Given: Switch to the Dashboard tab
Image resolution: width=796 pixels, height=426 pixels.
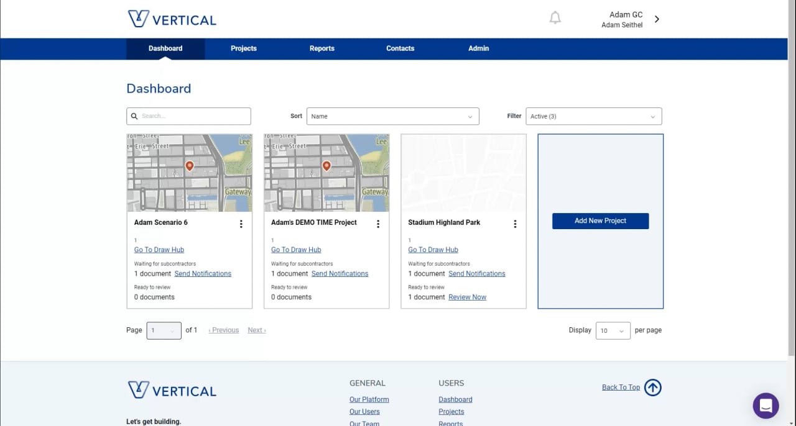Looking at the screenshot, I should pyautogui.click(x=165, y=48).
